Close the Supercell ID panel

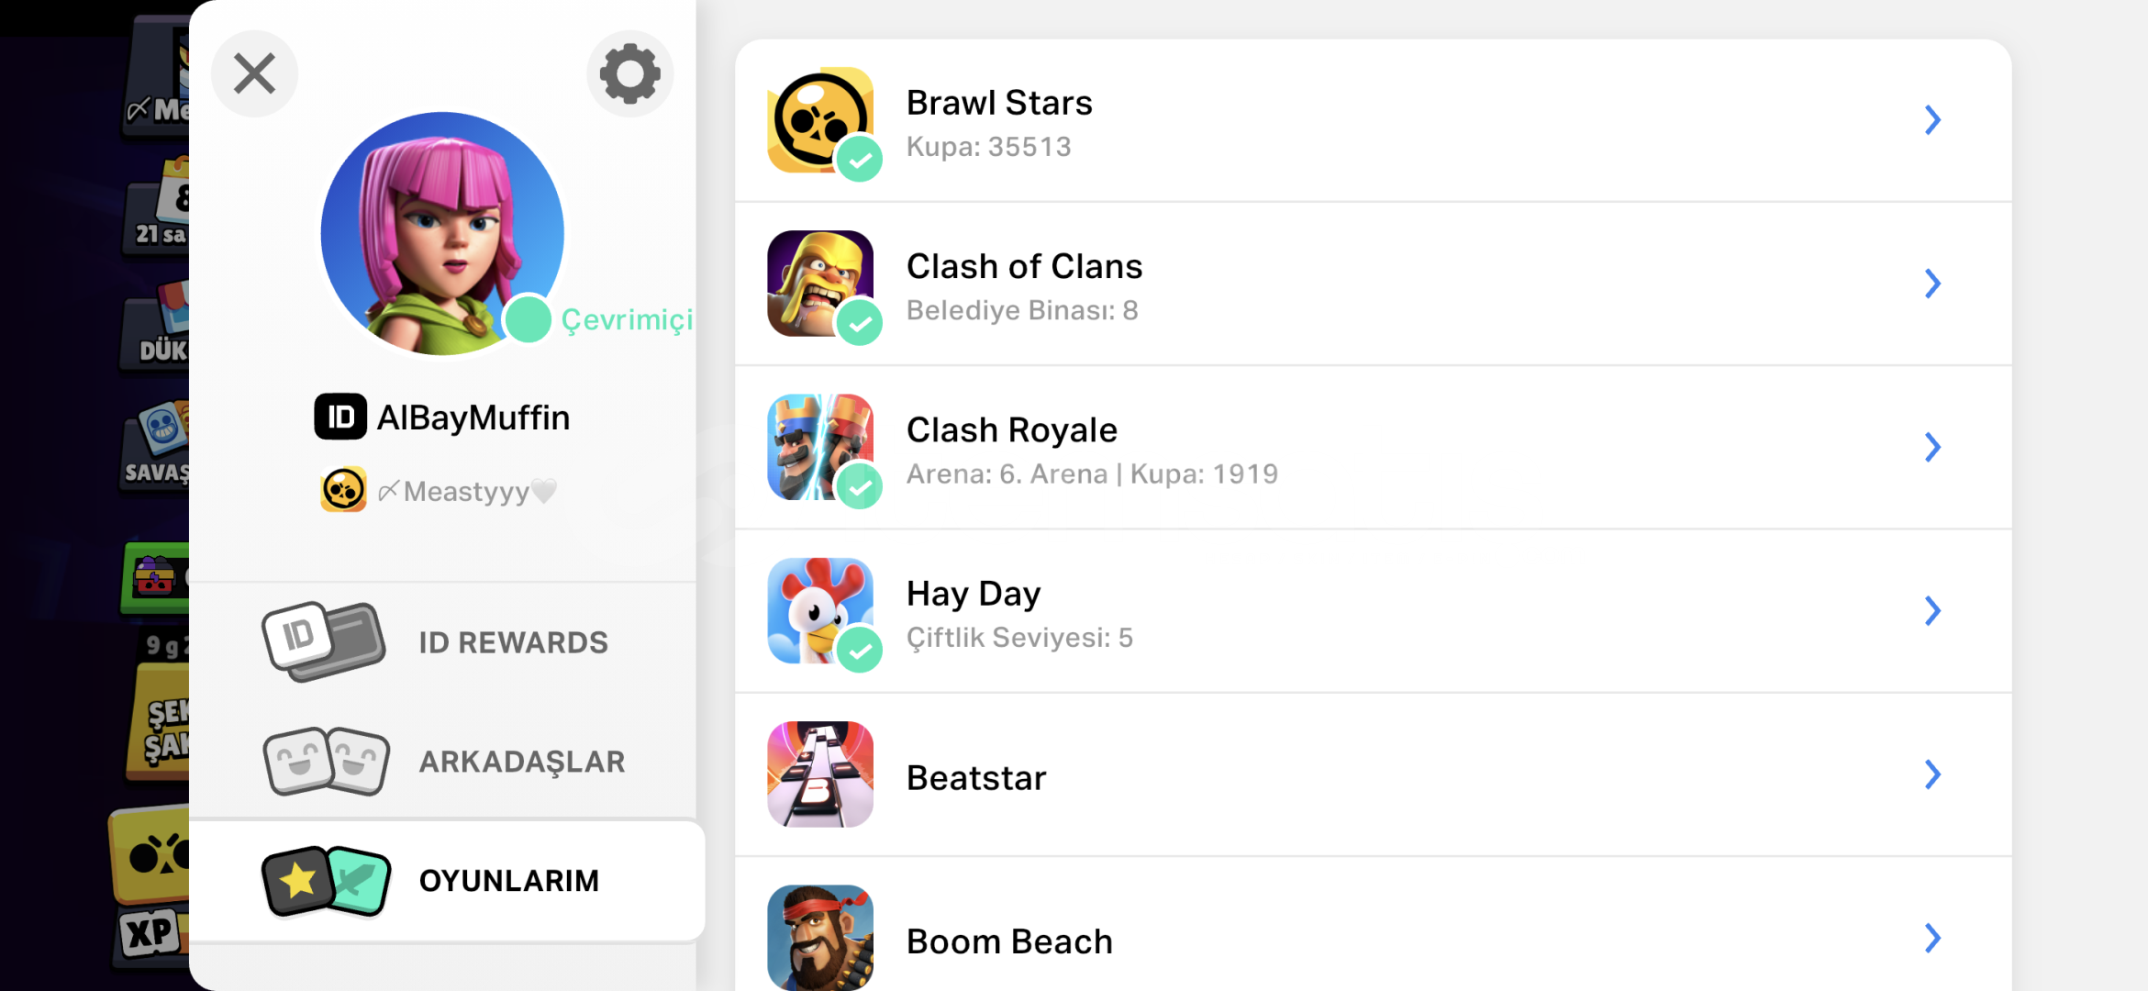point(254,73)
